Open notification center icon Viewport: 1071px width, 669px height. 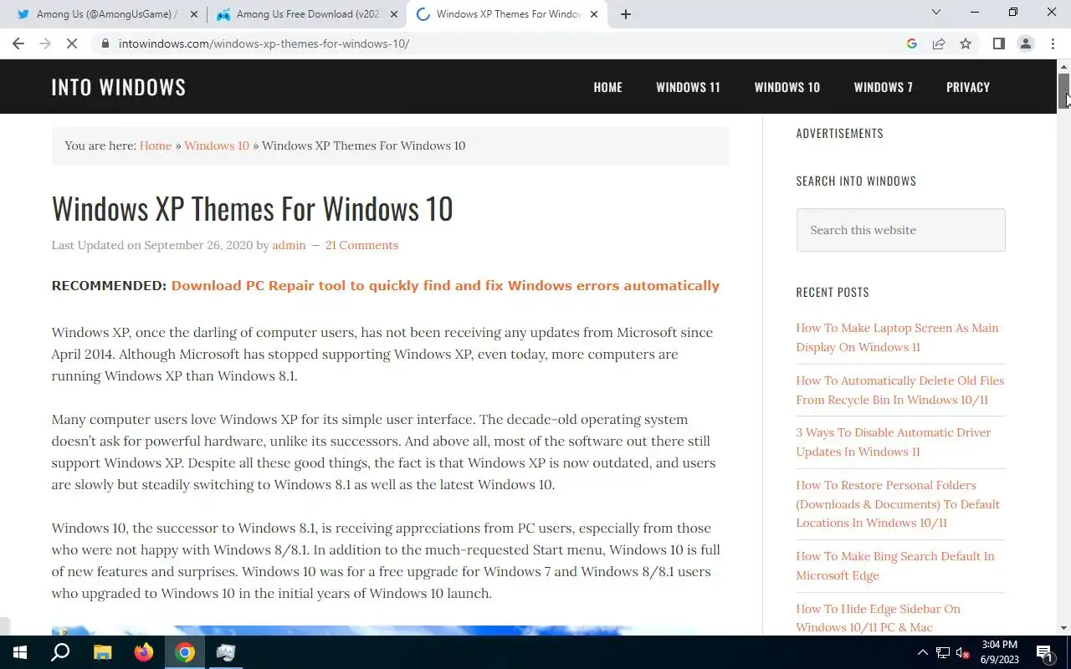1045,652
